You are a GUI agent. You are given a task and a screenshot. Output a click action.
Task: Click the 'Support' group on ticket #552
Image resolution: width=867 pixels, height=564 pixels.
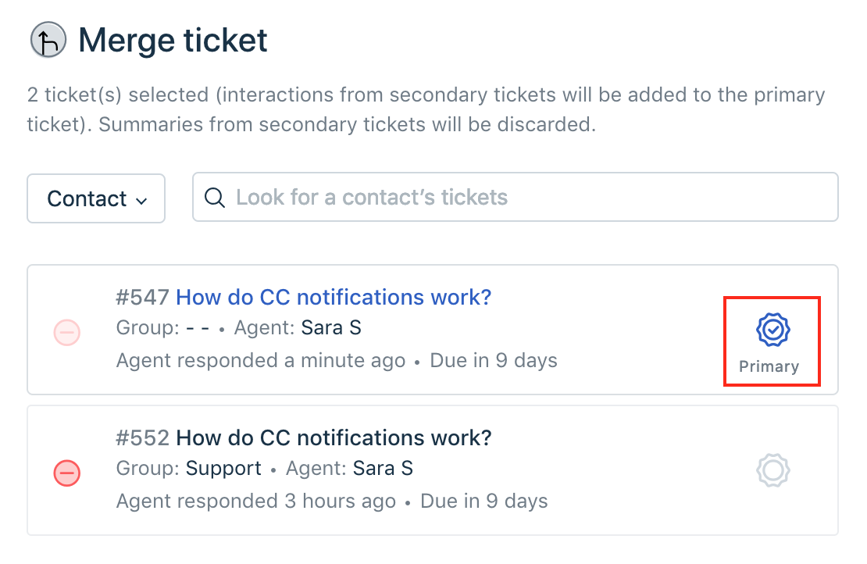pyautogui.click(x=223, y=469)
